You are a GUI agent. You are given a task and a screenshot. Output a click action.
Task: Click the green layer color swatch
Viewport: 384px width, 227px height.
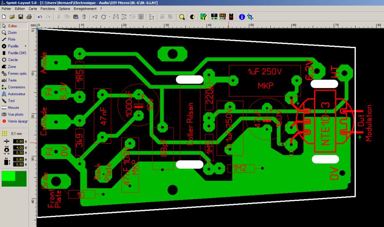(14, 179)
